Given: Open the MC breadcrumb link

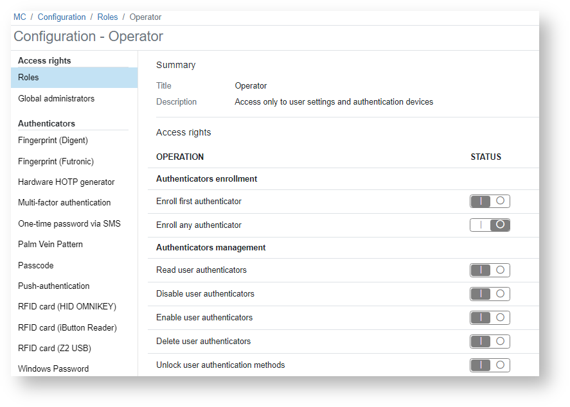Looking at the screenshot, I should pyautogui.click(x=20, y=17).
